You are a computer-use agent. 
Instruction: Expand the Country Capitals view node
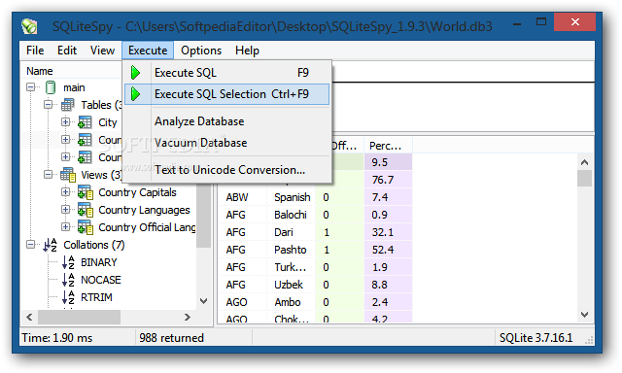[x=66, y=192]
